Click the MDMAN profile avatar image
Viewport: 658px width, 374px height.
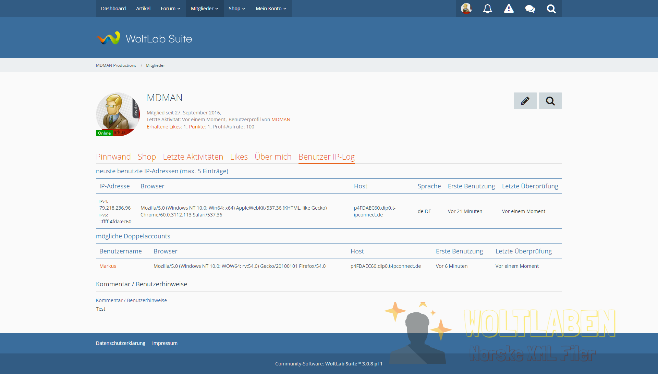click(118, 114)
